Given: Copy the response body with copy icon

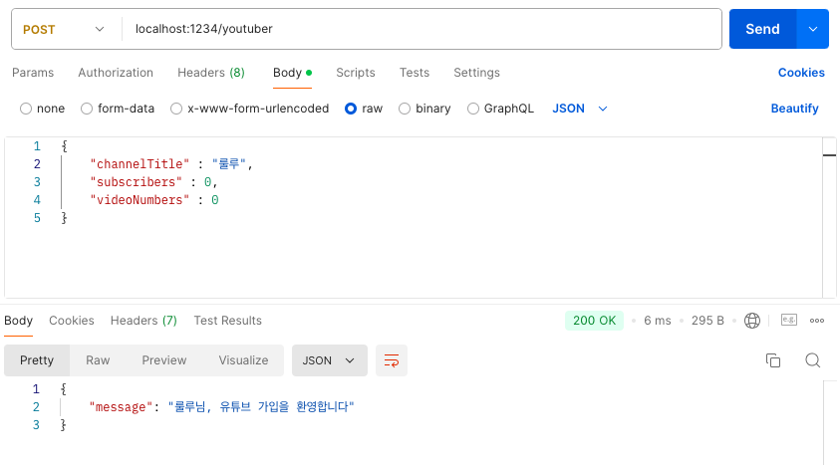Looking at the screenshot, I should click(773, 360).
